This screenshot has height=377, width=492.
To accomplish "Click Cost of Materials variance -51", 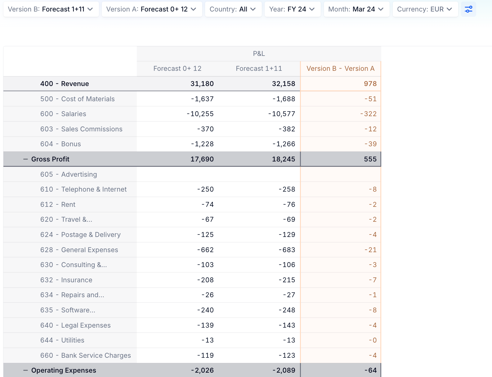I will tap(371, 99).
